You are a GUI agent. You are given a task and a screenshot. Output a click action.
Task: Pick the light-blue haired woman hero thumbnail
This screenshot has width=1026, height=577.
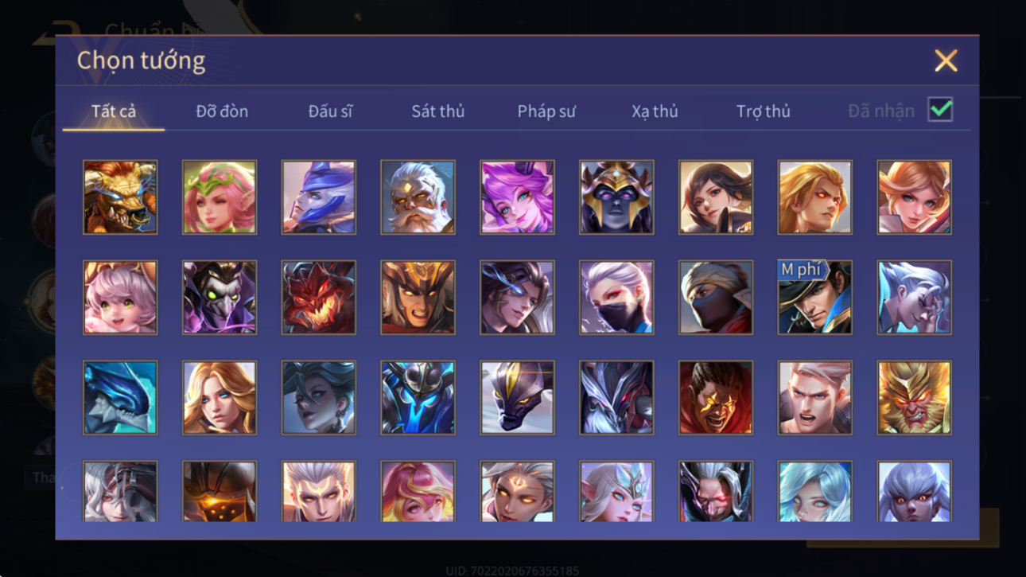coord(814,492)
